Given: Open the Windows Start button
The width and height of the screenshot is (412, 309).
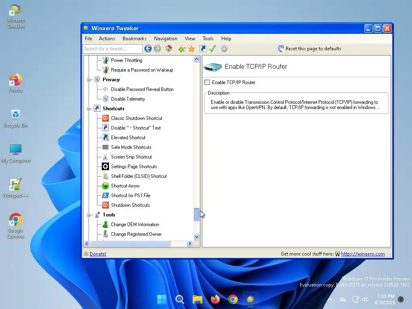Looking at the screenshot, I should [162, 299].
